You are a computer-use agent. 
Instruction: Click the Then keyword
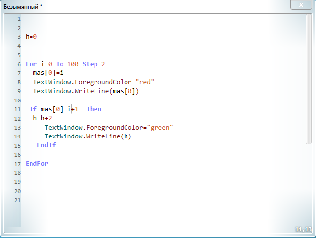94,109
